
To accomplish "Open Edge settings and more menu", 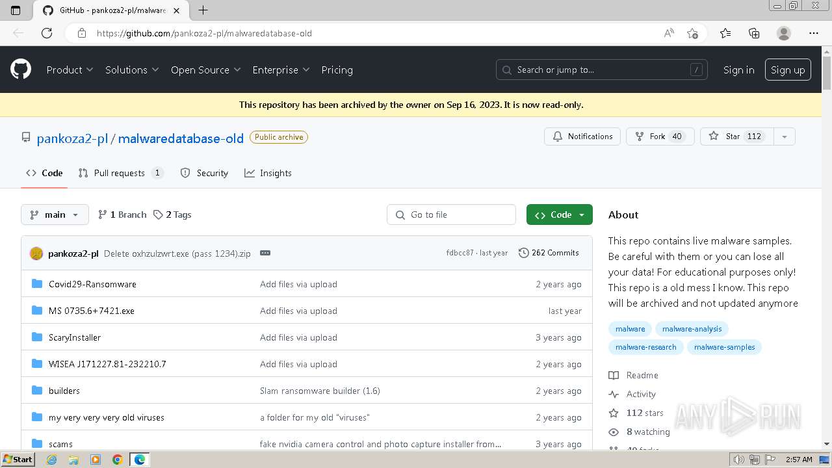I will coord(814,33).
